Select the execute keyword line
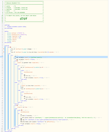 7,46
